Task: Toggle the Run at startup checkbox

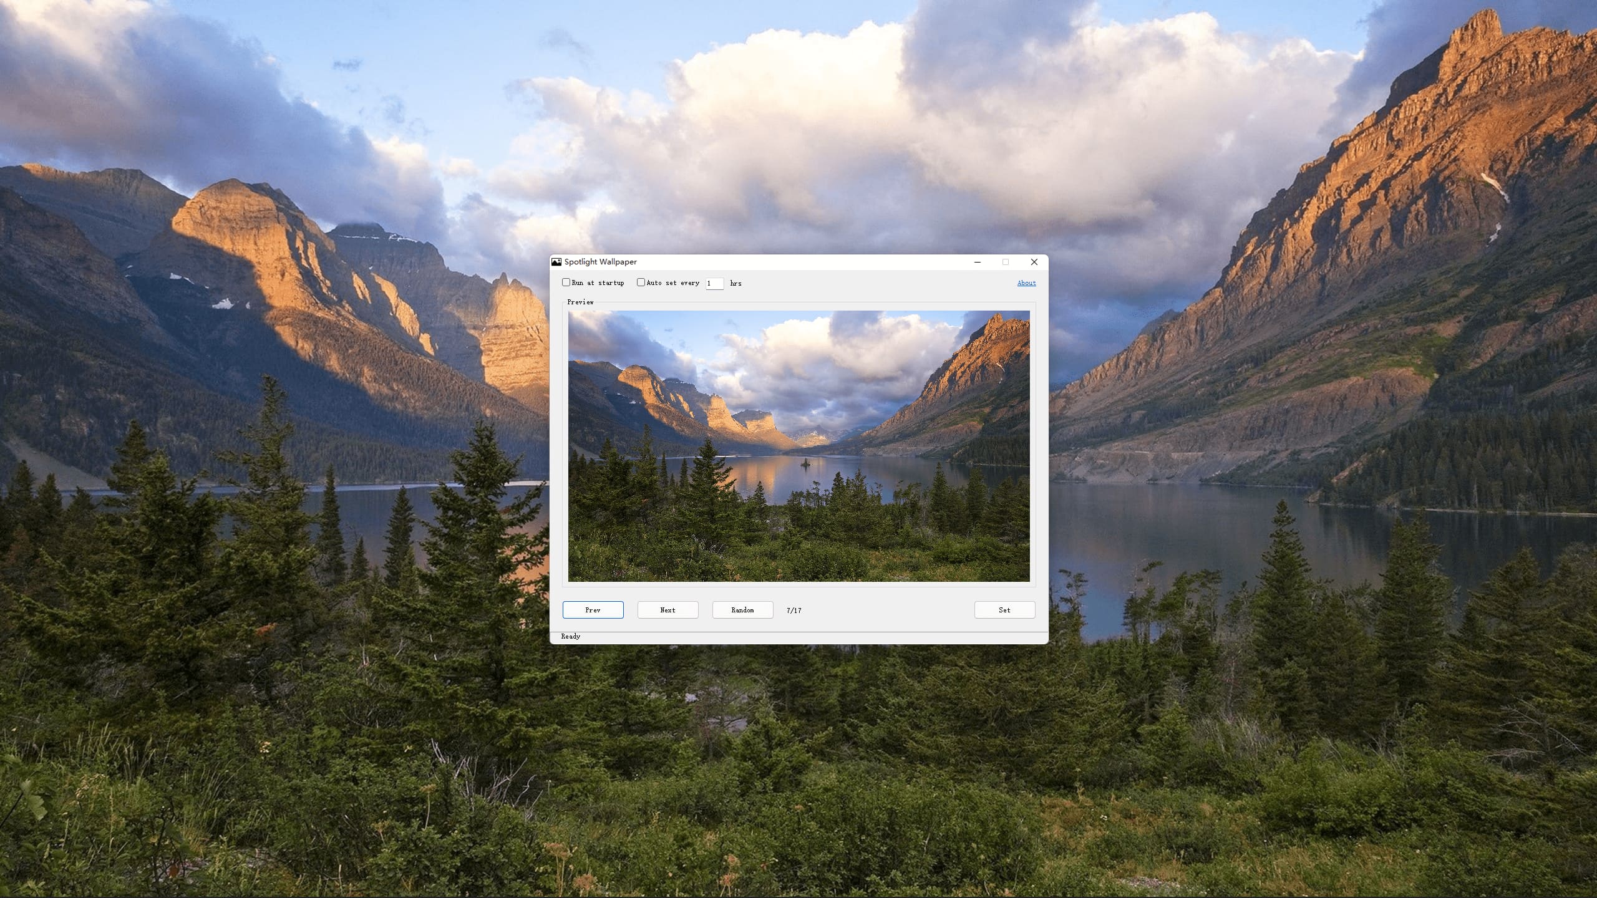Action: (565, 283)
